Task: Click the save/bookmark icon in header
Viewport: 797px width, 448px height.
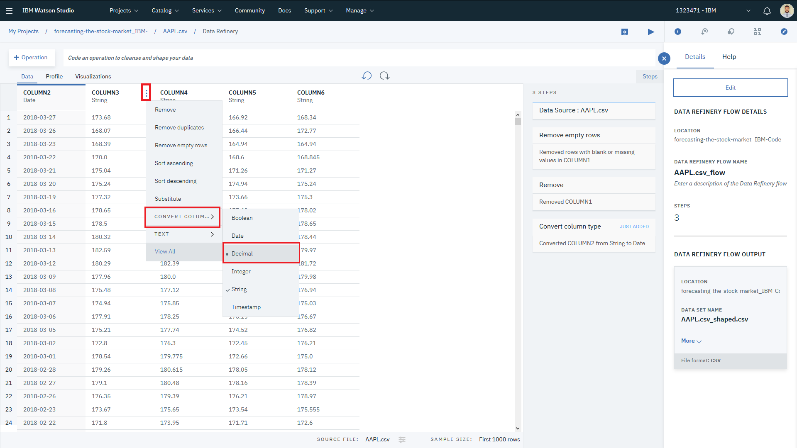Action: [624, 32]
